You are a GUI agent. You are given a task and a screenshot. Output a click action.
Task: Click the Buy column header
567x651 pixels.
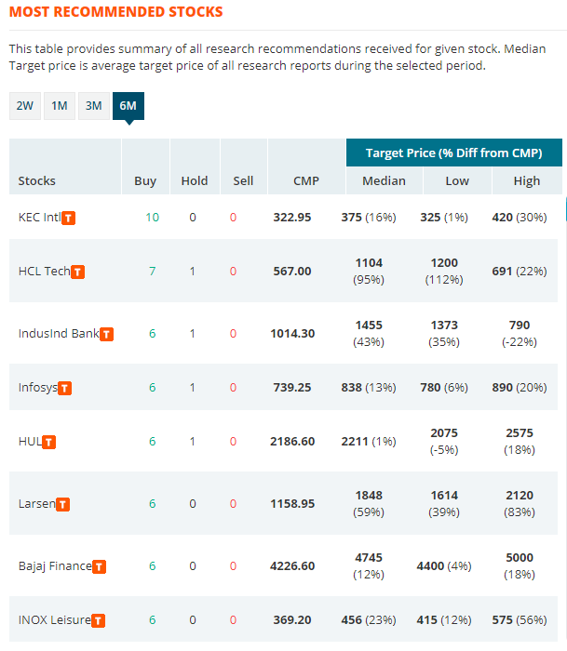(145, 181)
